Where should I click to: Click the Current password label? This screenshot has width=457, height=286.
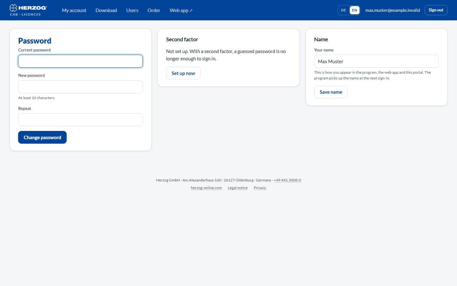(34, 50)
